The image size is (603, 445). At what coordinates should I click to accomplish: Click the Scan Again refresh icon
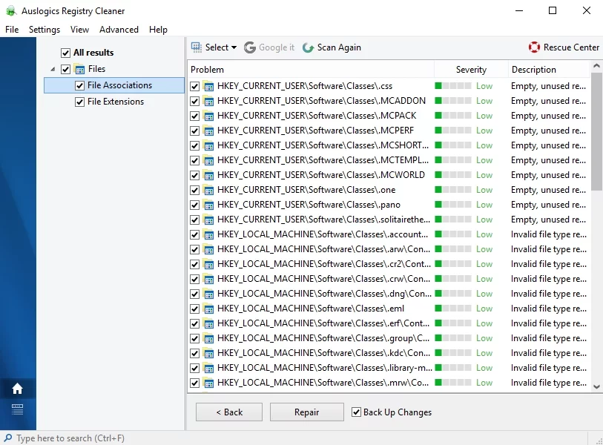tap(308, 47)
